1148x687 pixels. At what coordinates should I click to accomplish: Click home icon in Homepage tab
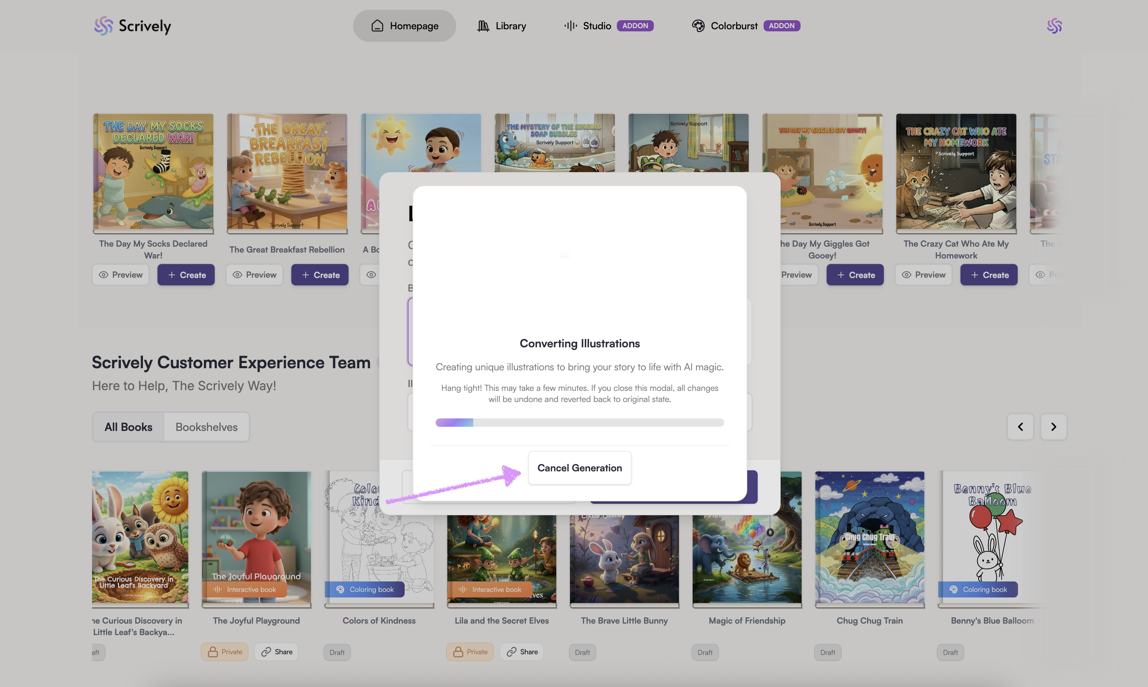[x=377, y=26]
